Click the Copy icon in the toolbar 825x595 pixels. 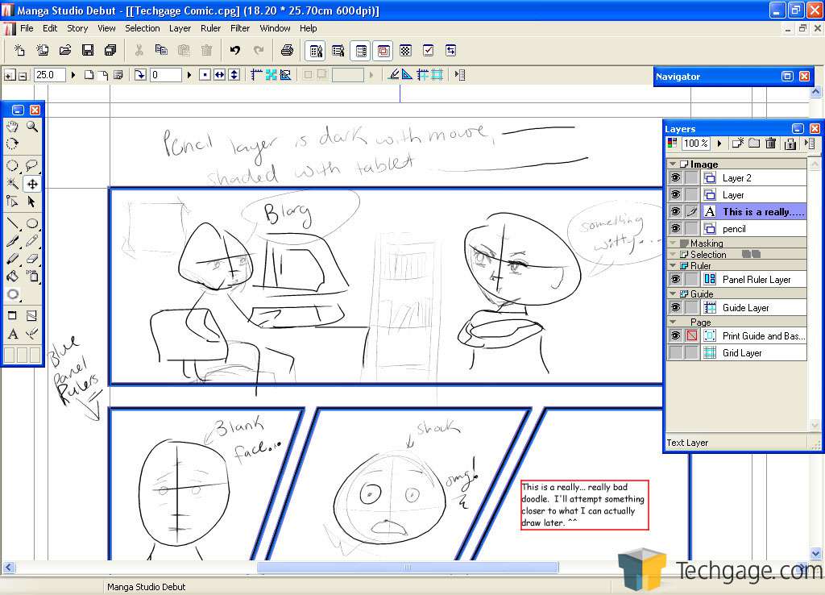(161, 50)
